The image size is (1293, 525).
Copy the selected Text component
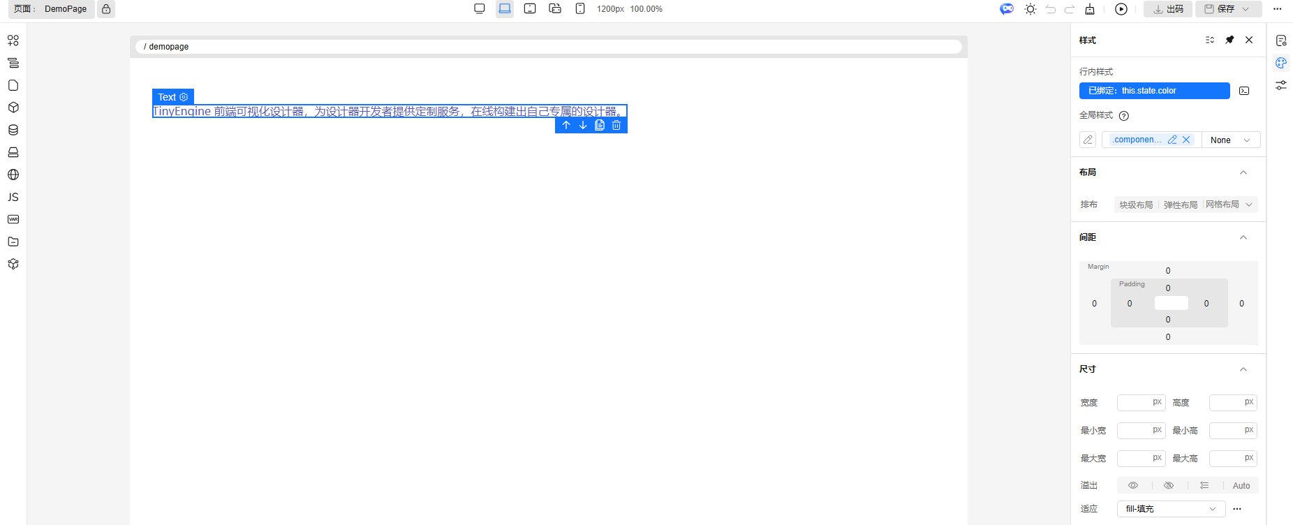pyautogui.click(x=600, y=126)
